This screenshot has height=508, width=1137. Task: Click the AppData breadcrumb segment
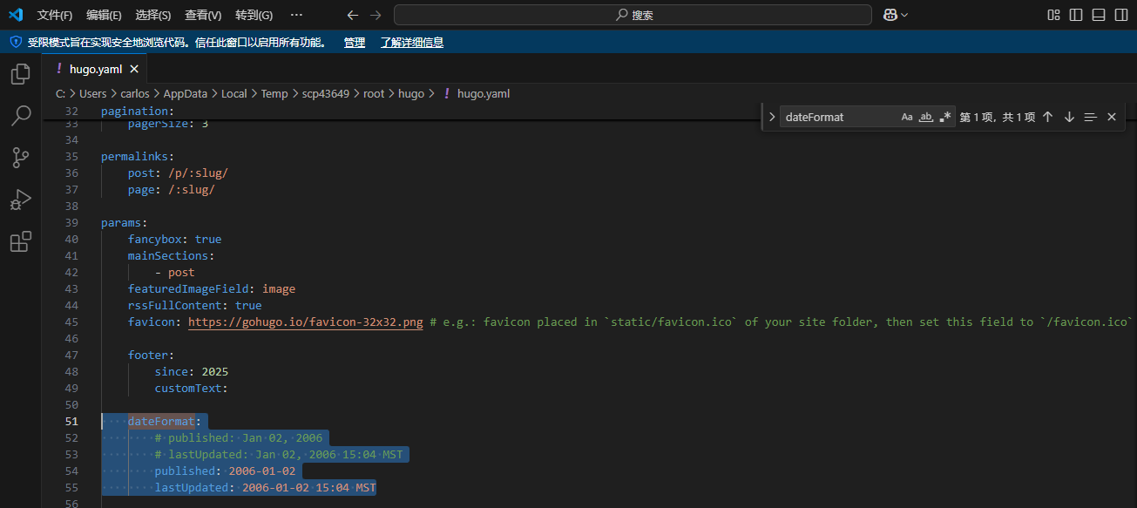[186, 93]
